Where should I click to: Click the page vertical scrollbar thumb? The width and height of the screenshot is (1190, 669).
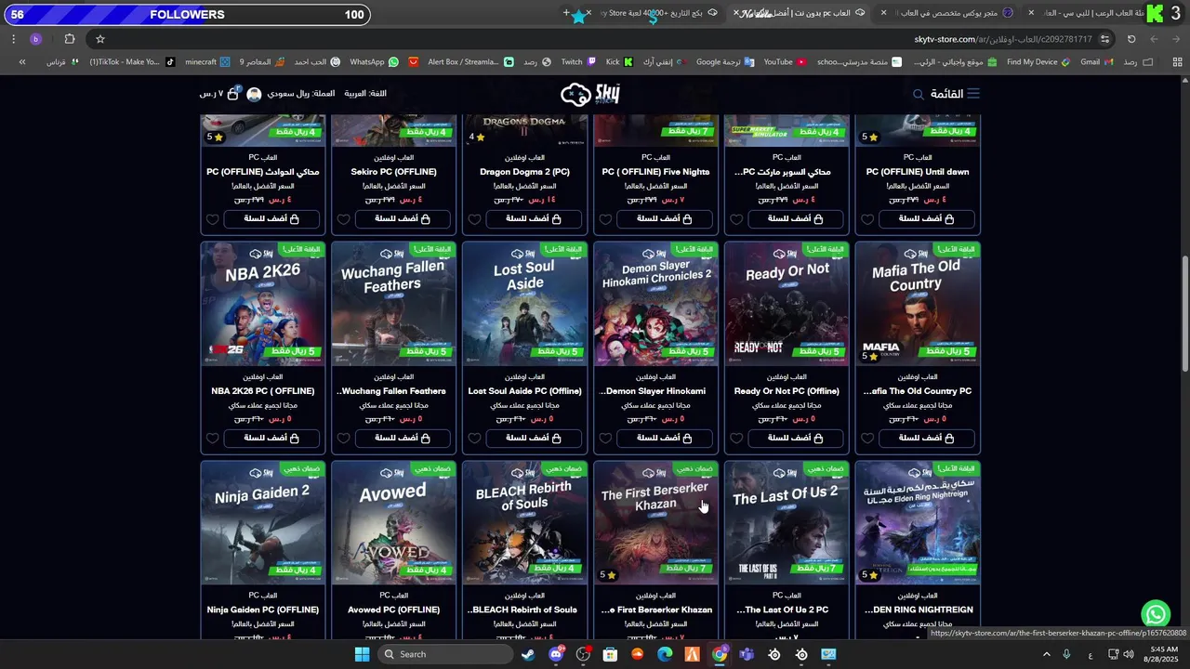click(1184, 314)
